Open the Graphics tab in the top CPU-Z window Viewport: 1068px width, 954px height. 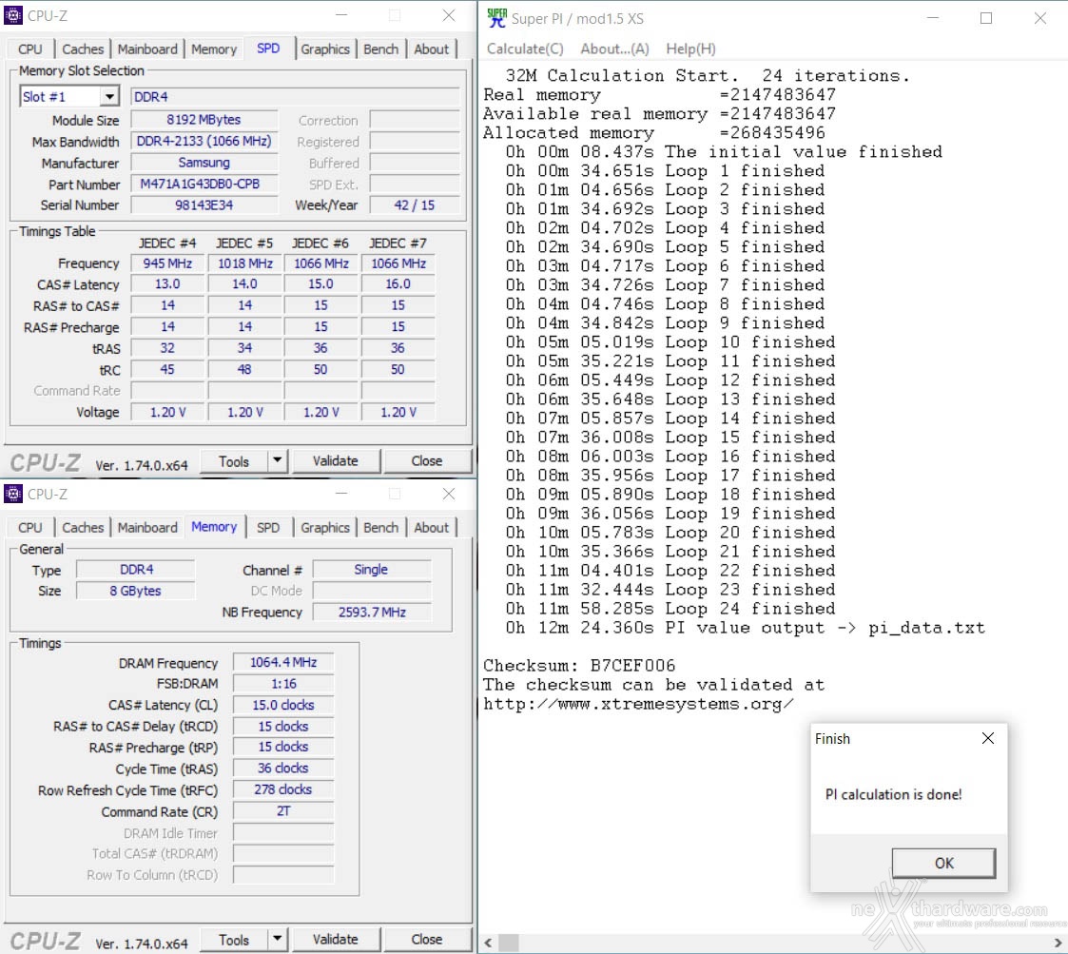pos(325,49)
